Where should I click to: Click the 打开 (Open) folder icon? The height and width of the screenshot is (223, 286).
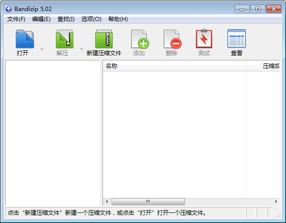pyautogui.click(x=24, y=39)
